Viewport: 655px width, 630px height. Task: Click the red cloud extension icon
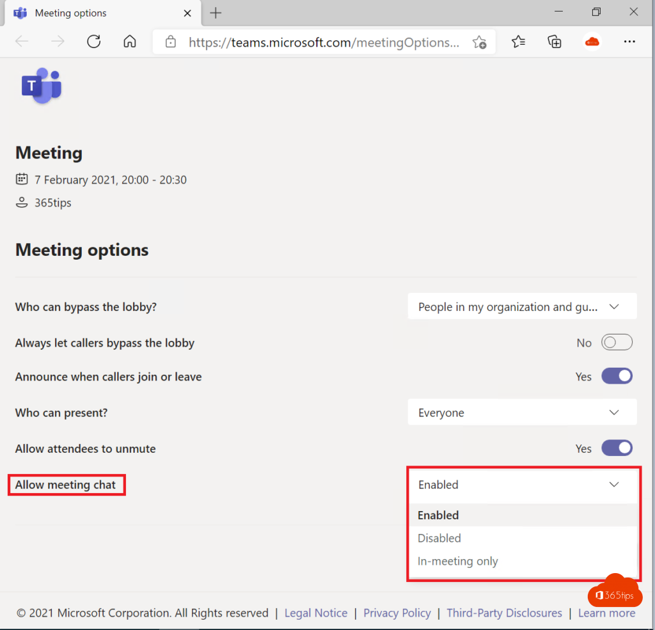(x=592, y=42)
